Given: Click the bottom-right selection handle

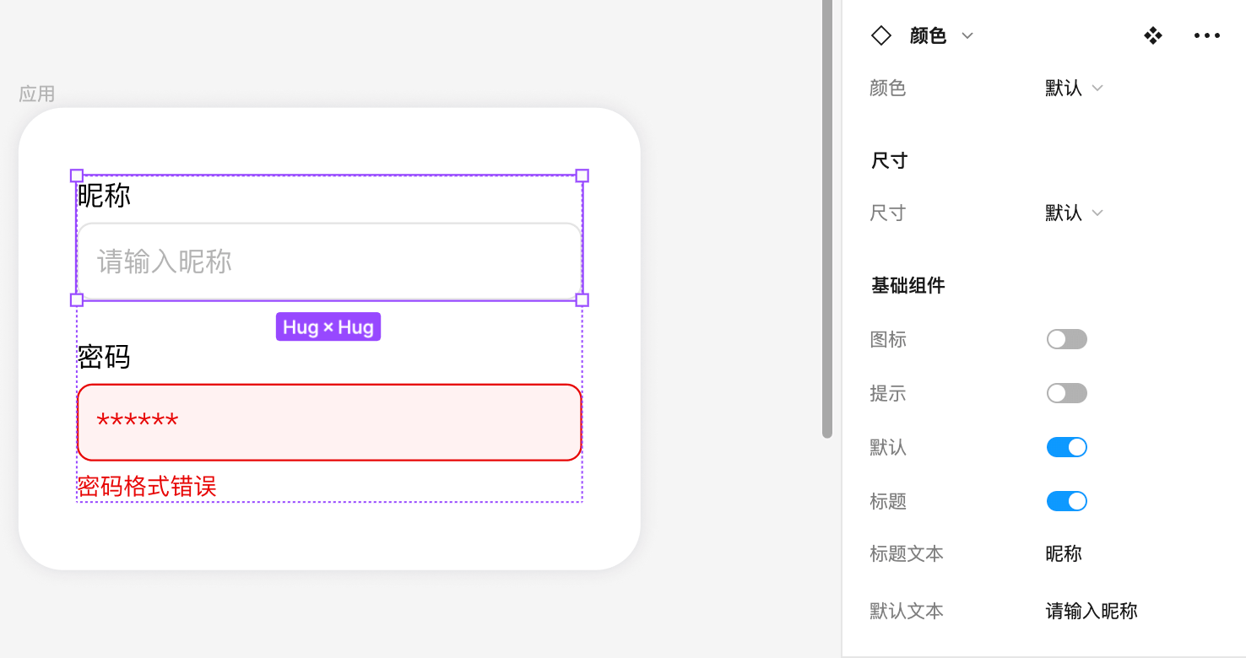Looking at the screenshot, I should pyautogui.click(x=582, y=299).
